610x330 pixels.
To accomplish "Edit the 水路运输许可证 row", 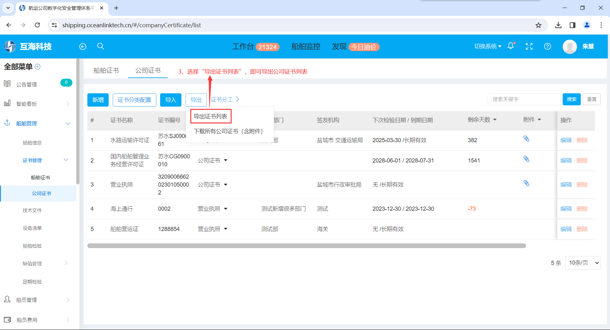I will pos(566,140).
